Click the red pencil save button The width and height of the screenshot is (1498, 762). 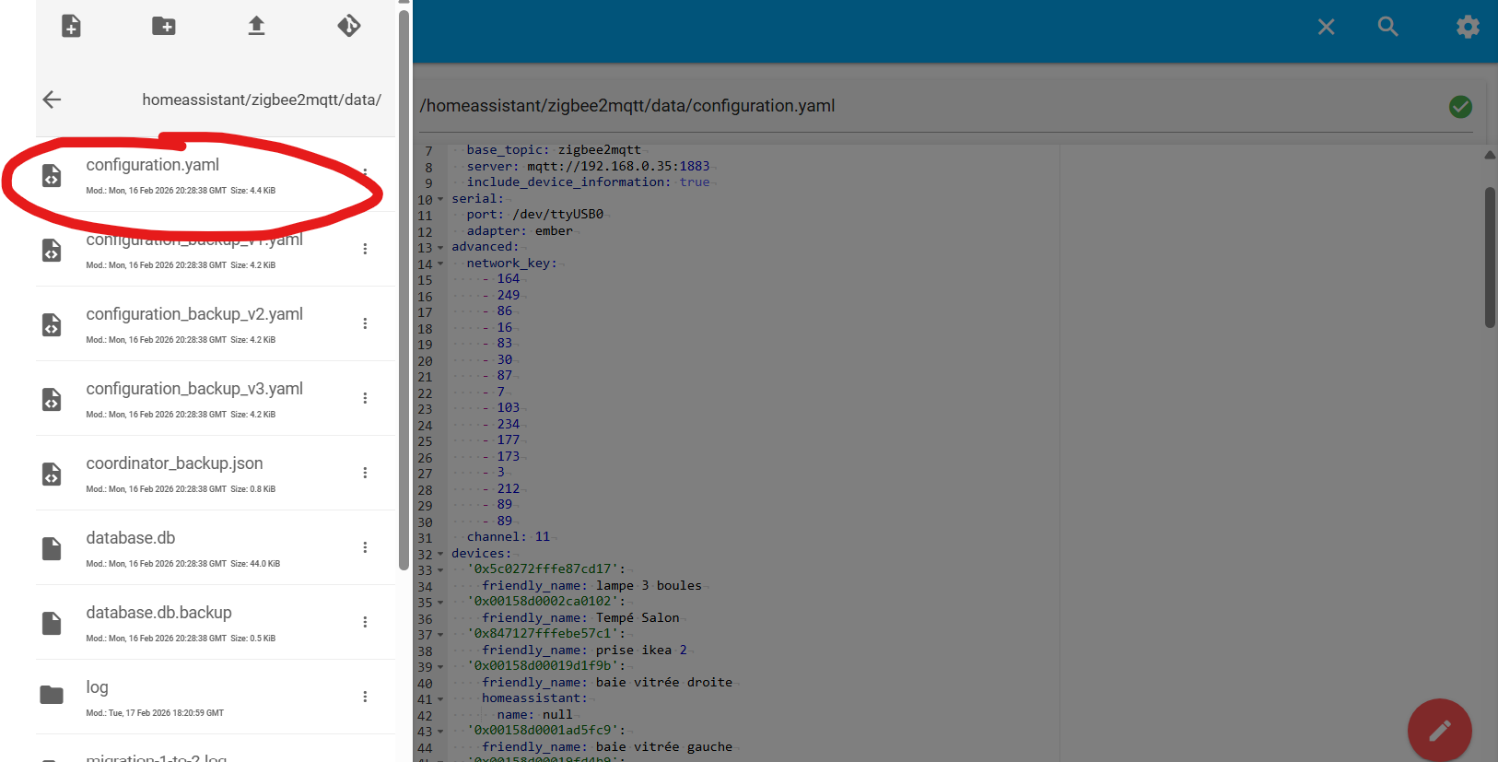1439,731
